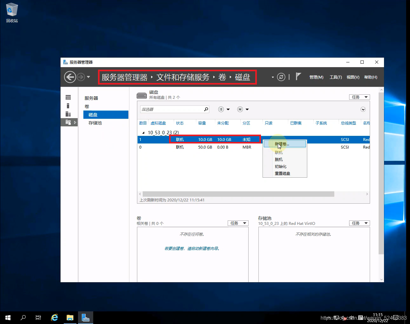Sort by 未分配 column
Image resolution: width=410 pixels, height=324 pixels.
tap(223, 123)
